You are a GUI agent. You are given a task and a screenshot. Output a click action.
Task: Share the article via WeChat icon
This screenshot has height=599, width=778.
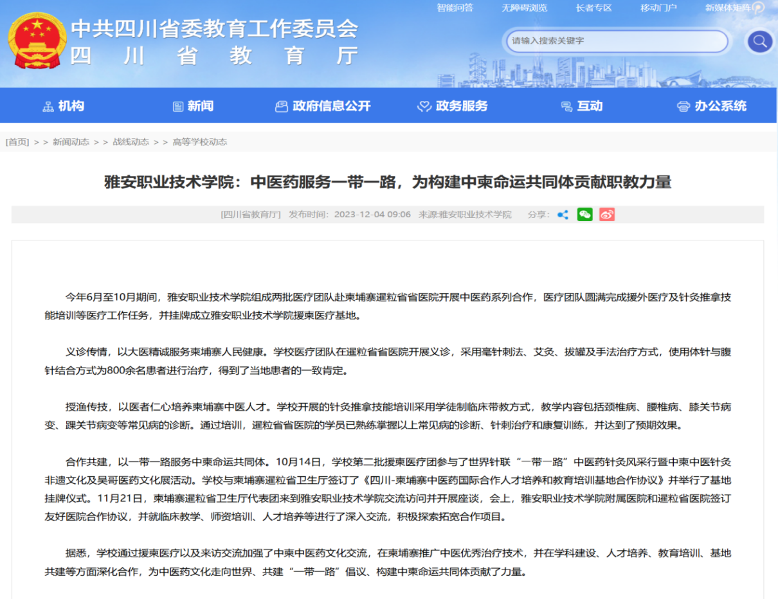click(x=584, y=215)
